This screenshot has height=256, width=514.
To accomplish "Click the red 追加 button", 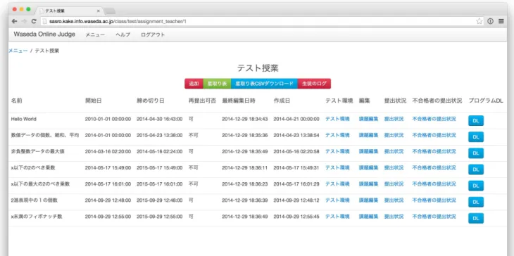I will (194, 84).
